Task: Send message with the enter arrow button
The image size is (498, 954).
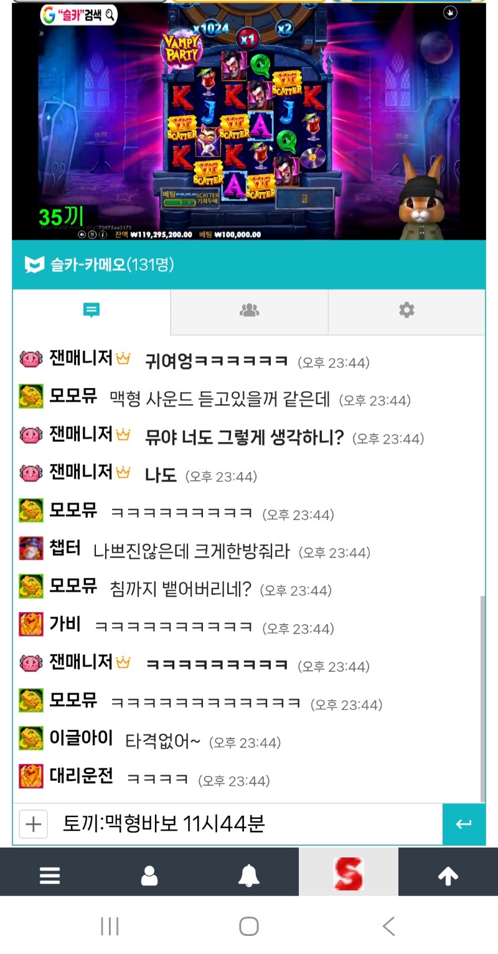Action: tap(464, 824)
